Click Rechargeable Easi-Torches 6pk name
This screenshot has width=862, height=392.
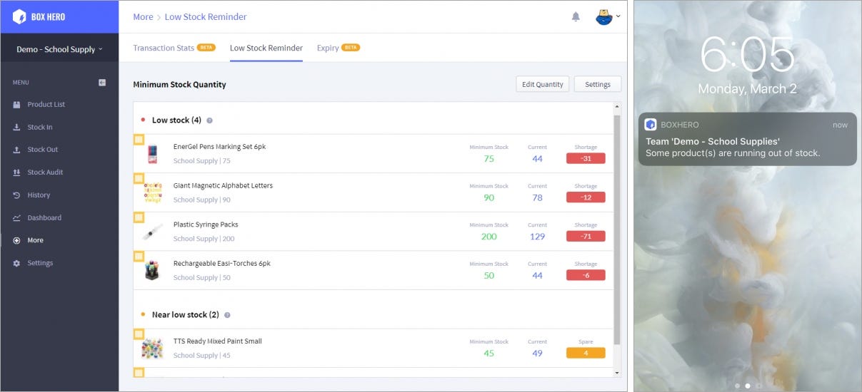pos(221,263)
